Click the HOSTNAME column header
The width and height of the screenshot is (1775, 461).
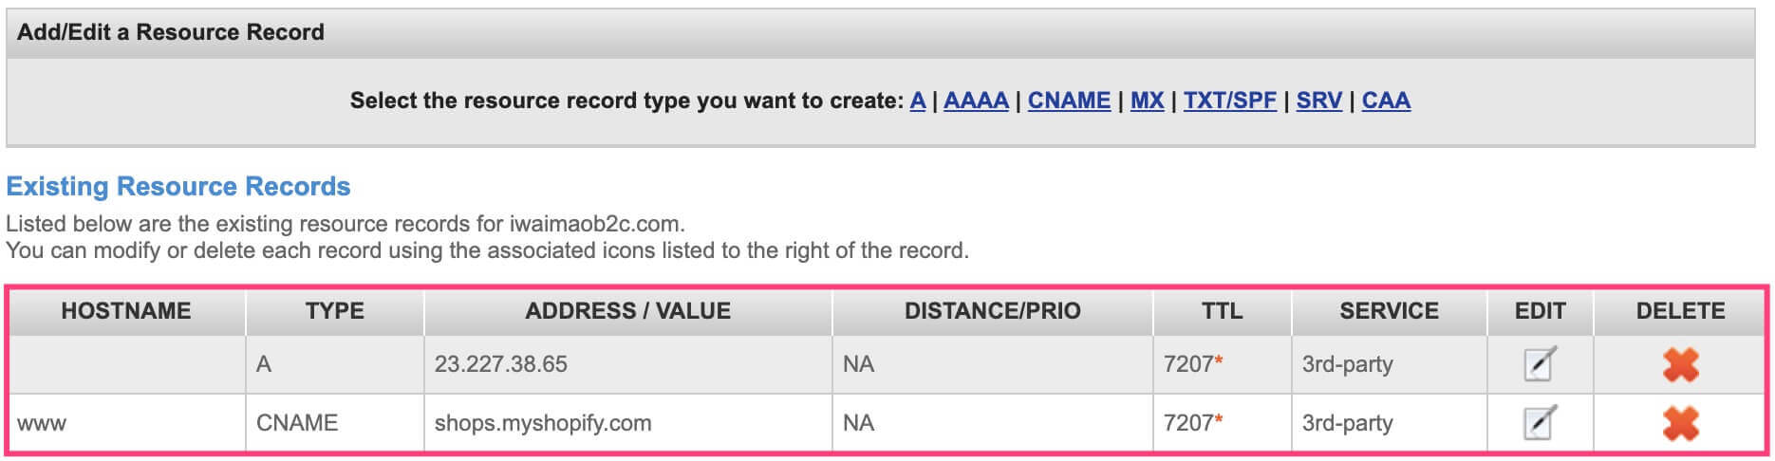pos(126,311)
